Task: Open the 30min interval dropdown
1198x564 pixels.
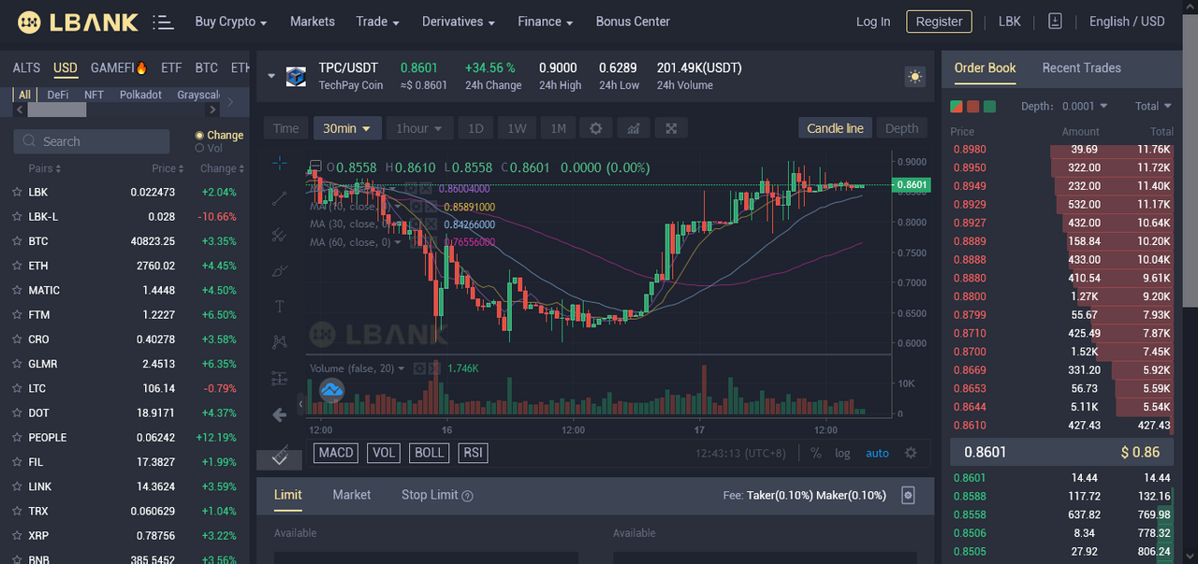Action: coord(347,128)
